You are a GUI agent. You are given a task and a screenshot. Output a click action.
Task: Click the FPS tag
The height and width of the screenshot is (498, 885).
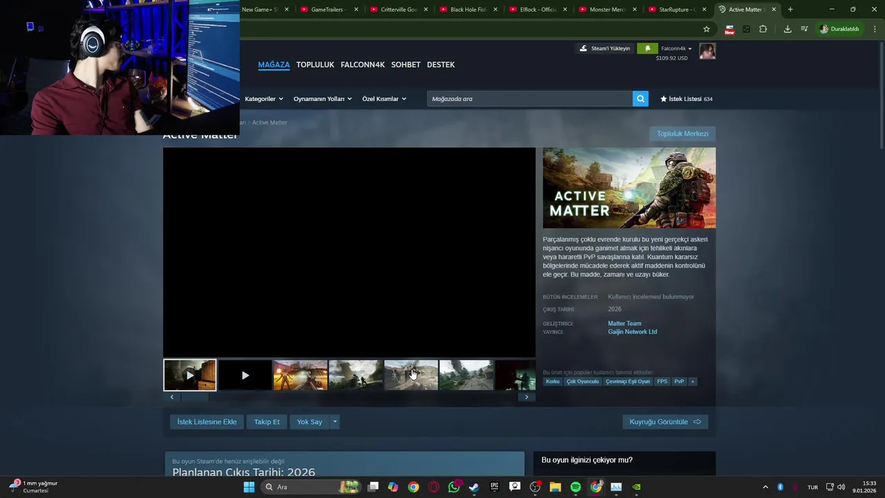662,381
